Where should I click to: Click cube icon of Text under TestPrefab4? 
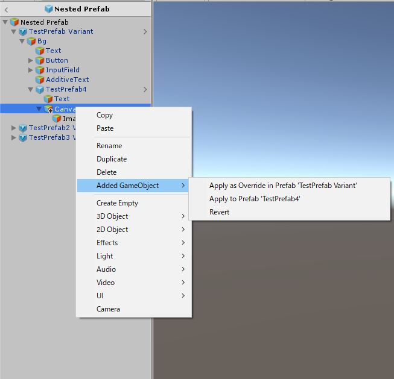[x=48, y=99]
